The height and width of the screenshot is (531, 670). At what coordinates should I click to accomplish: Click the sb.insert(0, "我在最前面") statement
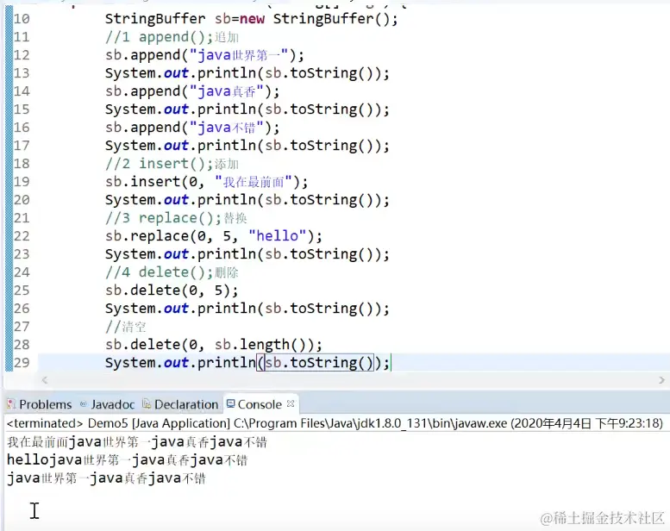point(206,182)
